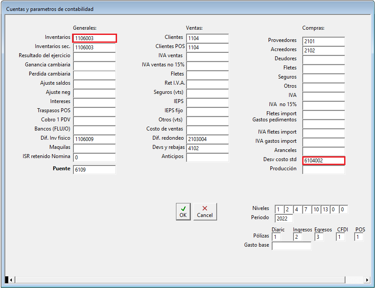Click the Cobro 1 PDV field

click(94, 121)
